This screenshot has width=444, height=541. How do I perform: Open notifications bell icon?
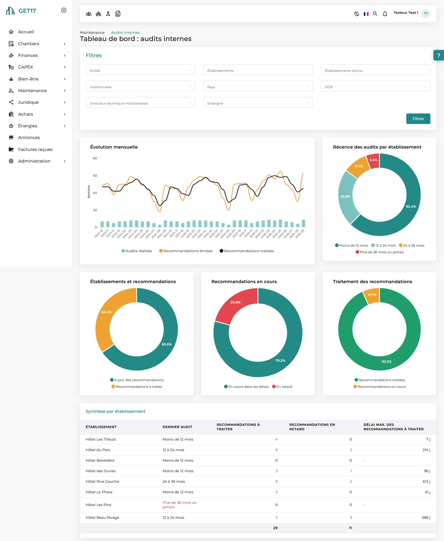(x=385, y=14)
